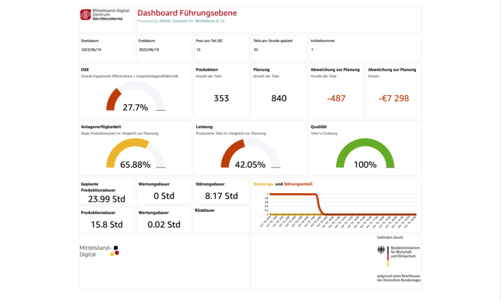Edit the Artikelnummer value 1
The image size is (501, 302).
click(x=312, y=50)
